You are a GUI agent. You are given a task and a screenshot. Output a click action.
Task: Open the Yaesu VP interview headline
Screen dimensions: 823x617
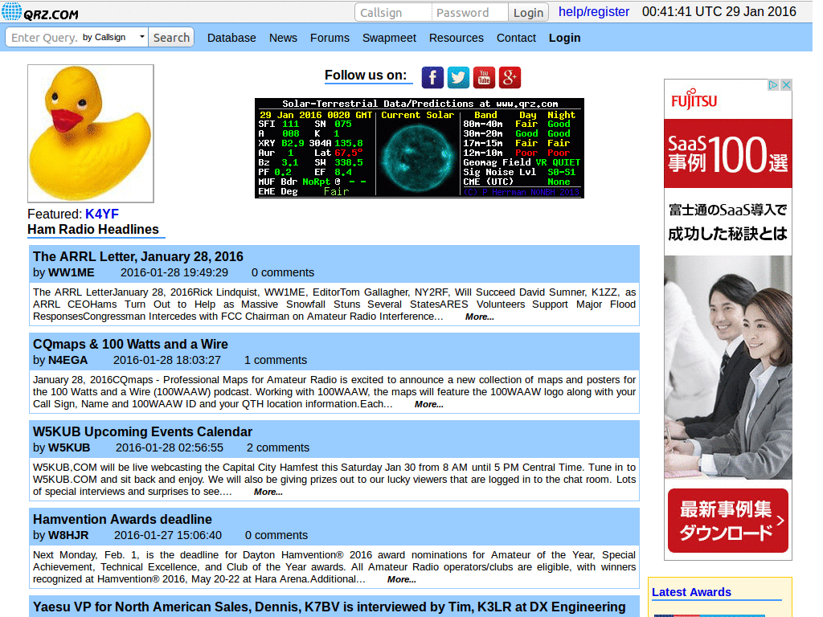tap(329, 607)
